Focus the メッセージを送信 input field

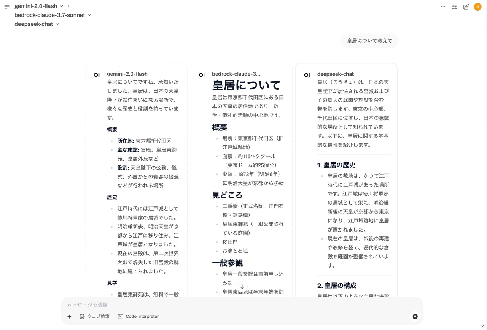click(x=242, y=305)
